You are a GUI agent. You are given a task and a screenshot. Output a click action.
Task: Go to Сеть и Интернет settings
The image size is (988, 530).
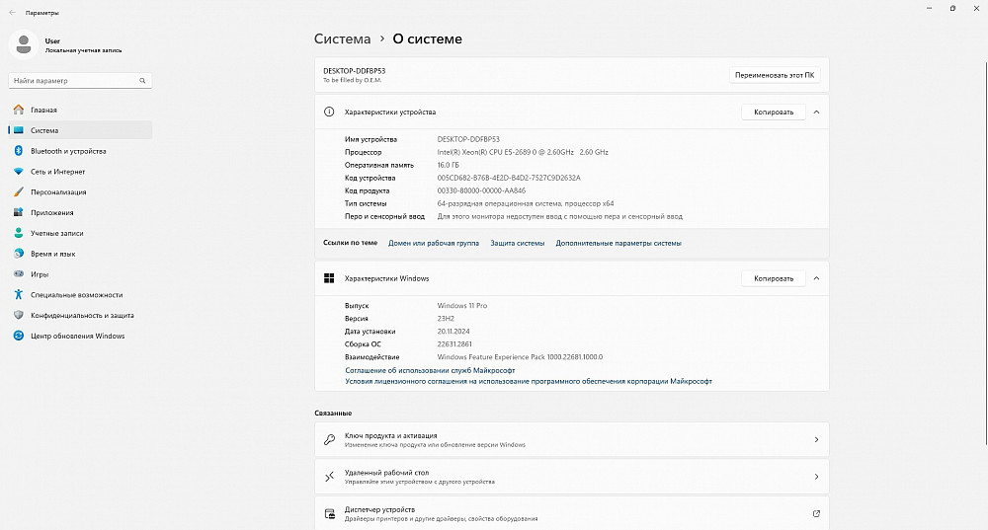click(80, 171)
